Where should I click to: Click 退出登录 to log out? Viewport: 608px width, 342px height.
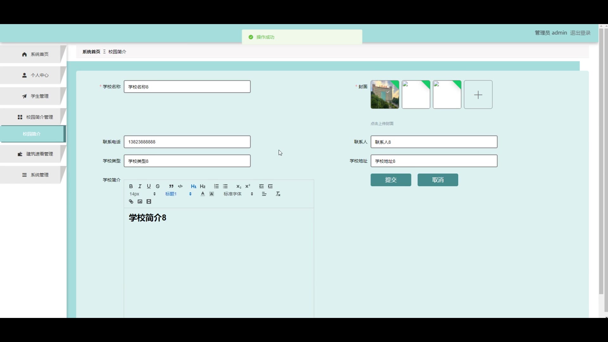click(580, 33)
